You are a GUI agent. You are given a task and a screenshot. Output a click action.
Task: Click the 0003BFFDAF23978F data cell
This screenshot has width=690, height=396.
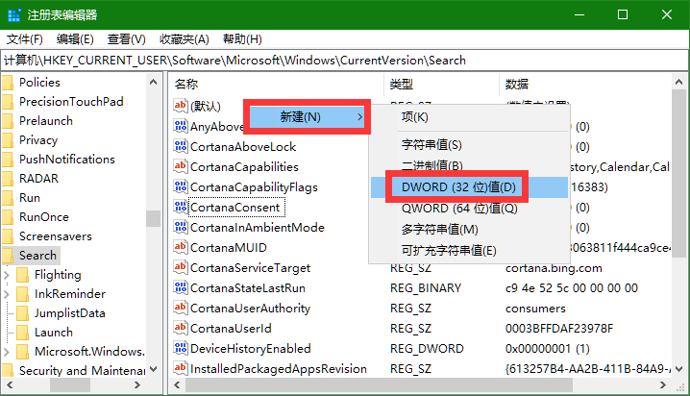click(559, 329)
